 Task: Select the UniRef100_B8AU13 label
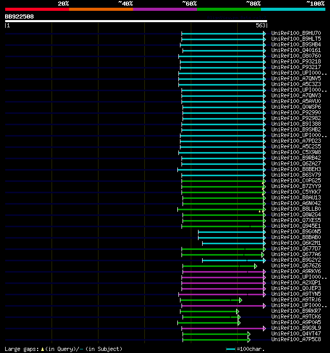(x=296, y=197)
